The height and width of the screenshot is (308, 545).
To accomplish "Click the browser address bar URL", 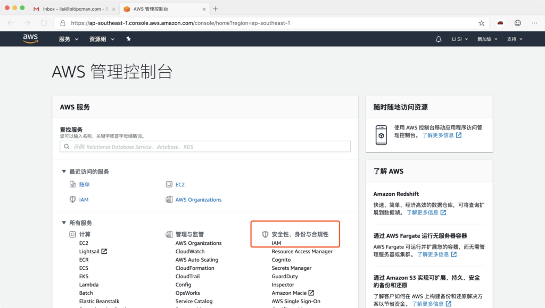I will (180, 23).
